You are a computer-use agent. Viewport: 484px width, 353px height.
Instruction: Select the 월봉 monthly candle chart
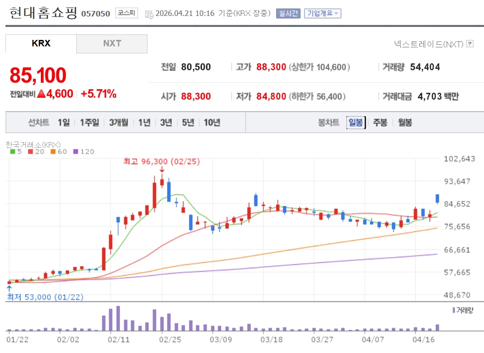tap(405, 123)
